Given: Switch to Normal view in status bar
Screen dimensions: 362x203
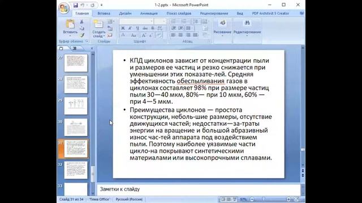Looking at the screenshot, I should pos(223,199).
